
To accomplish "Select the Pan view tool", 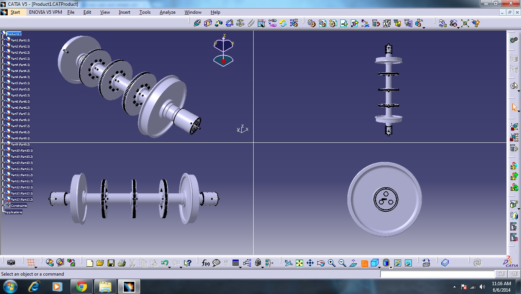I will 310,263.
